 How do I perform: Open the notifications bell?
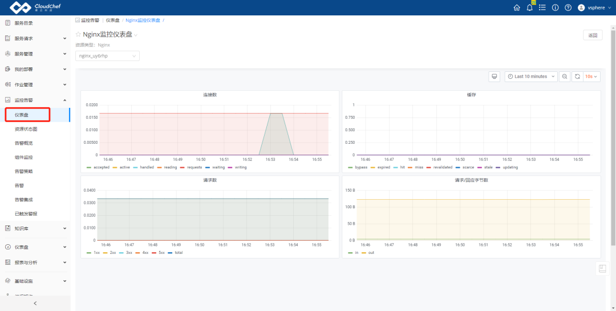(x=529, y=7)
